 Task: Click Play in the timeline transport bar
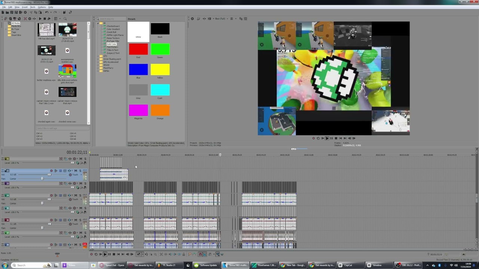(x=105, y=254)
